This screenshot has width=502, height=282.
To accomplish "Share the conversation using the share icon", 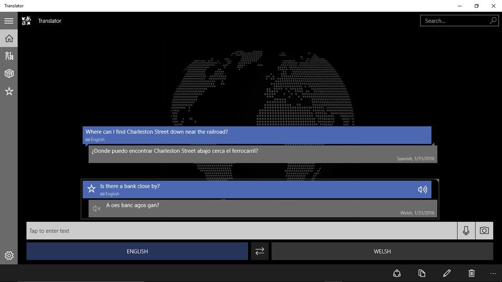I will pyautogui.click(x=397, y=273).
